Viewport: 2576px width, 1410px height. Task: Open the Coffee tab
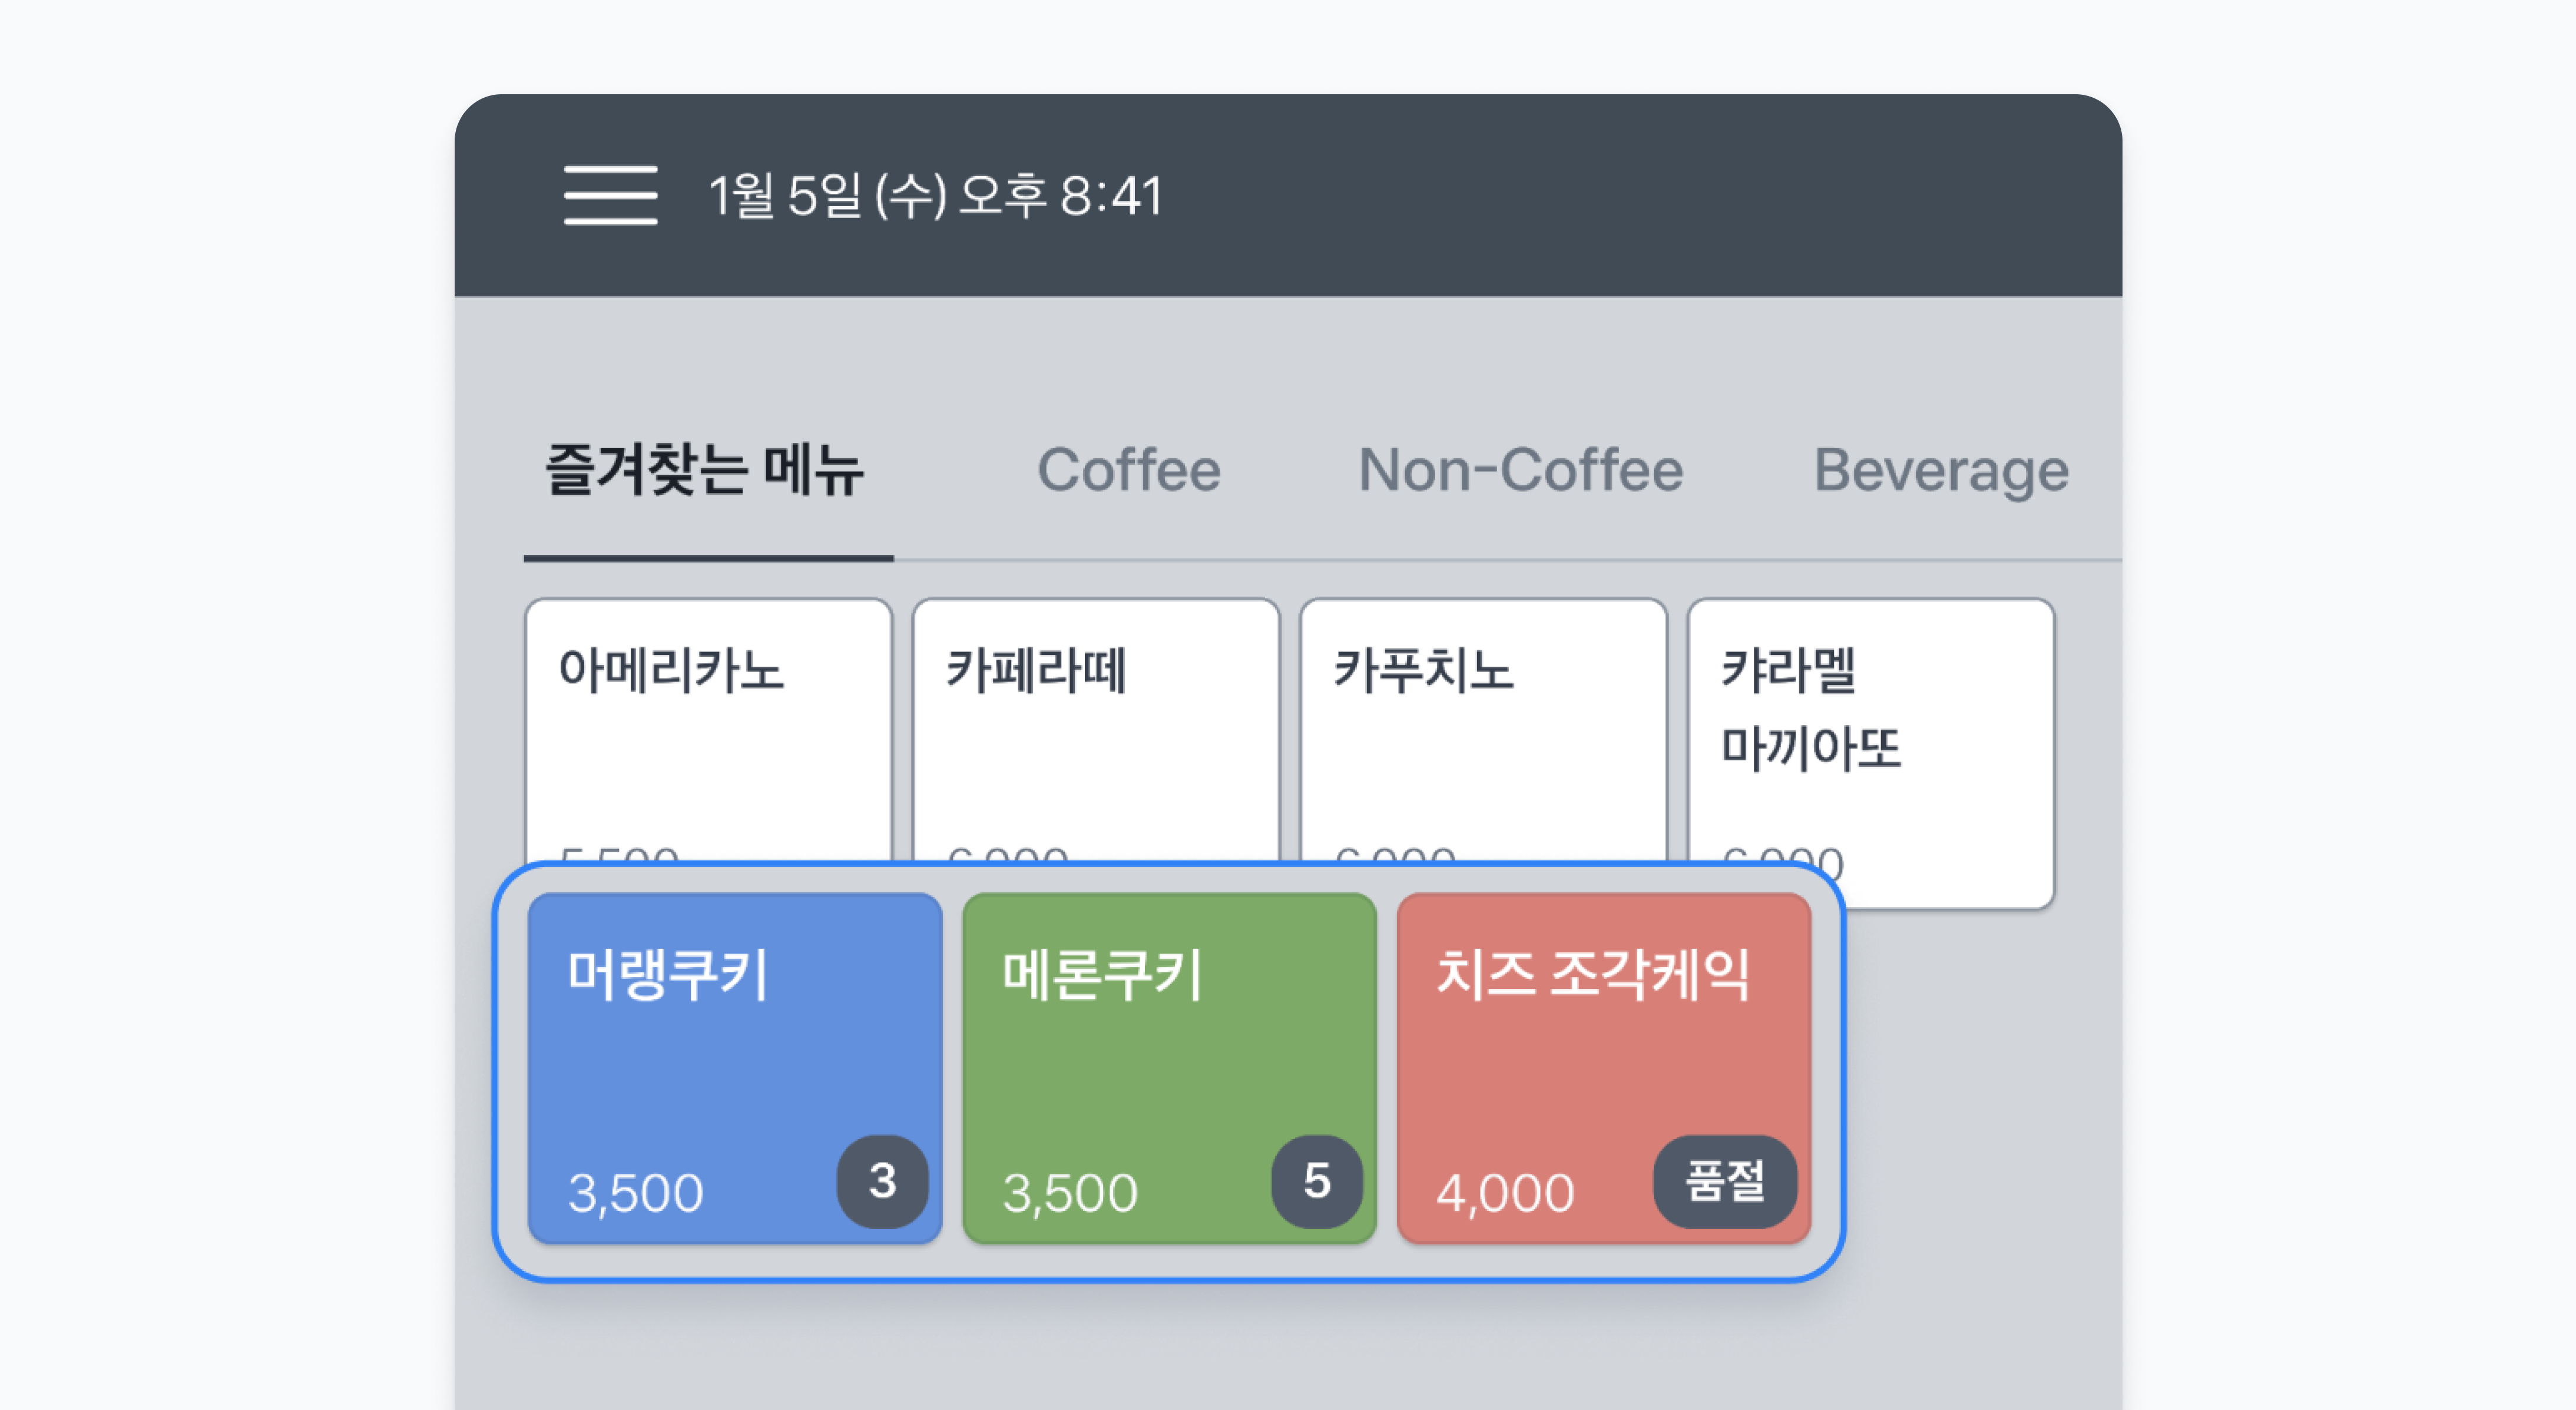point(1129,470)
